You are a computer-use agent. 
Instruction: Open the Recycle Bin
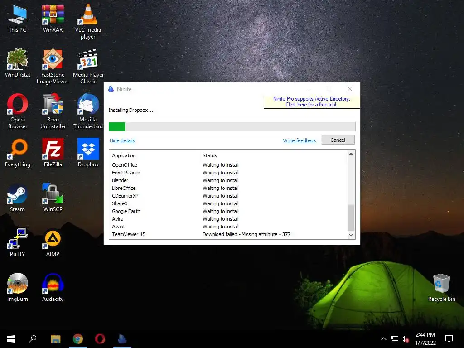(441, 287)
